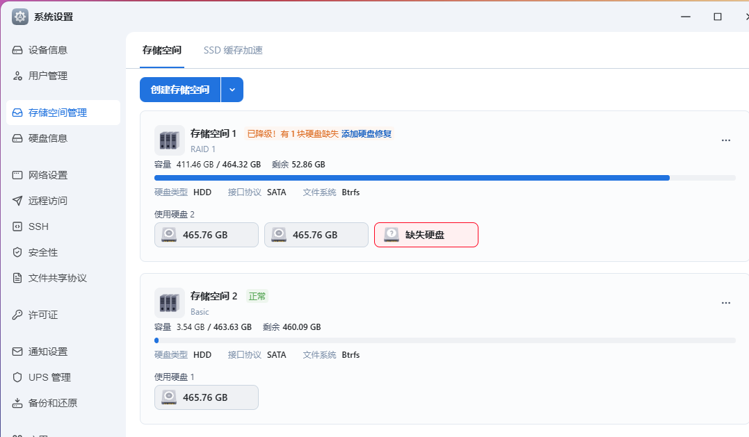
Task: Click the 存储空间 1 server icon
Action: 169,140
